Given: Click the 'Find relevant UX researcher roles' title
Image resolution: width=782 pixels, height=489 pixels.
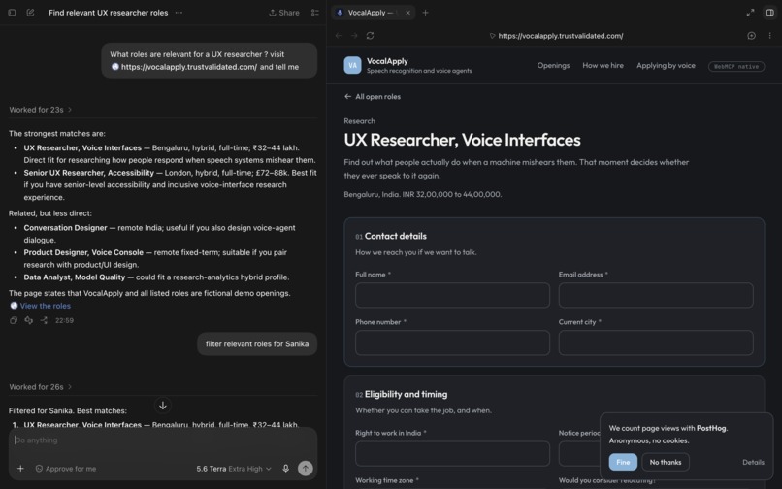Looking at the screenshot, I should tap(109, 13).
